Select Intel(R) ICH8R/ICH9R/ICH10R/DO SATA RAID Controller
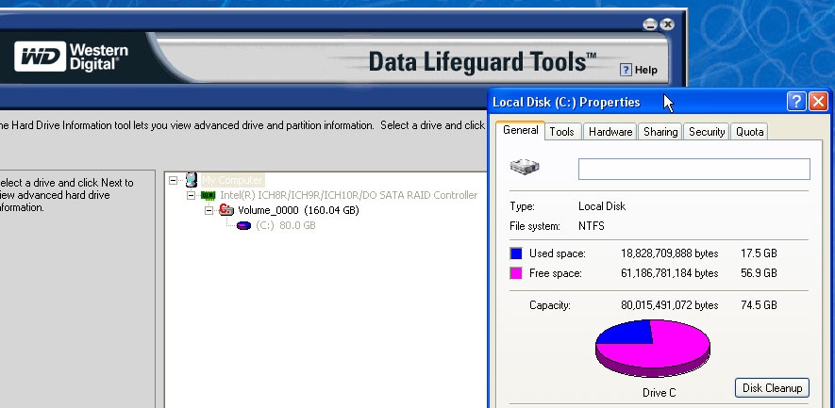The height and width of the screenshot is (408, 835). tap(349, 195)
